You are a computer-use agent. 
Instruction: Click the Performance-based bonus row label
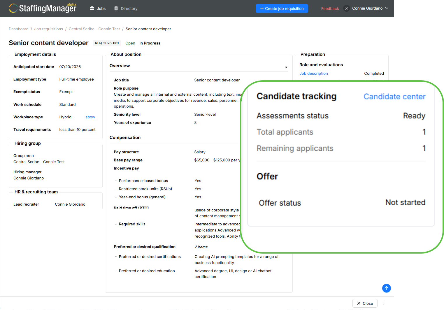pos(143,181)
